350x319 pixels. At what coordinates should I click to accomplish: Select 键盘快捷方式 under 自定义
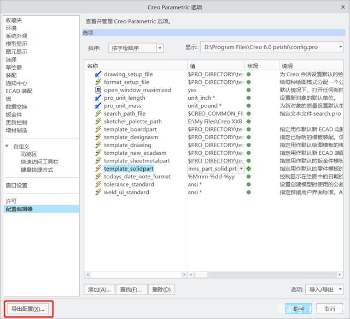tap(37, 170)
